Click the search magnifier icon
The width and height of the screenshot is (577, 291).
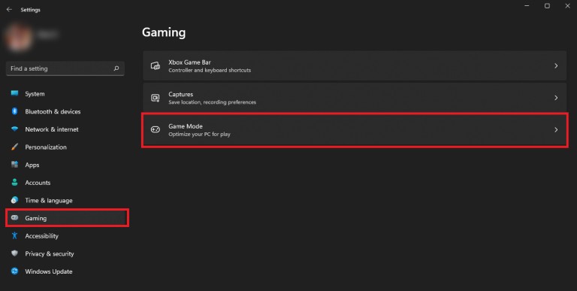(x=116, y=68)
